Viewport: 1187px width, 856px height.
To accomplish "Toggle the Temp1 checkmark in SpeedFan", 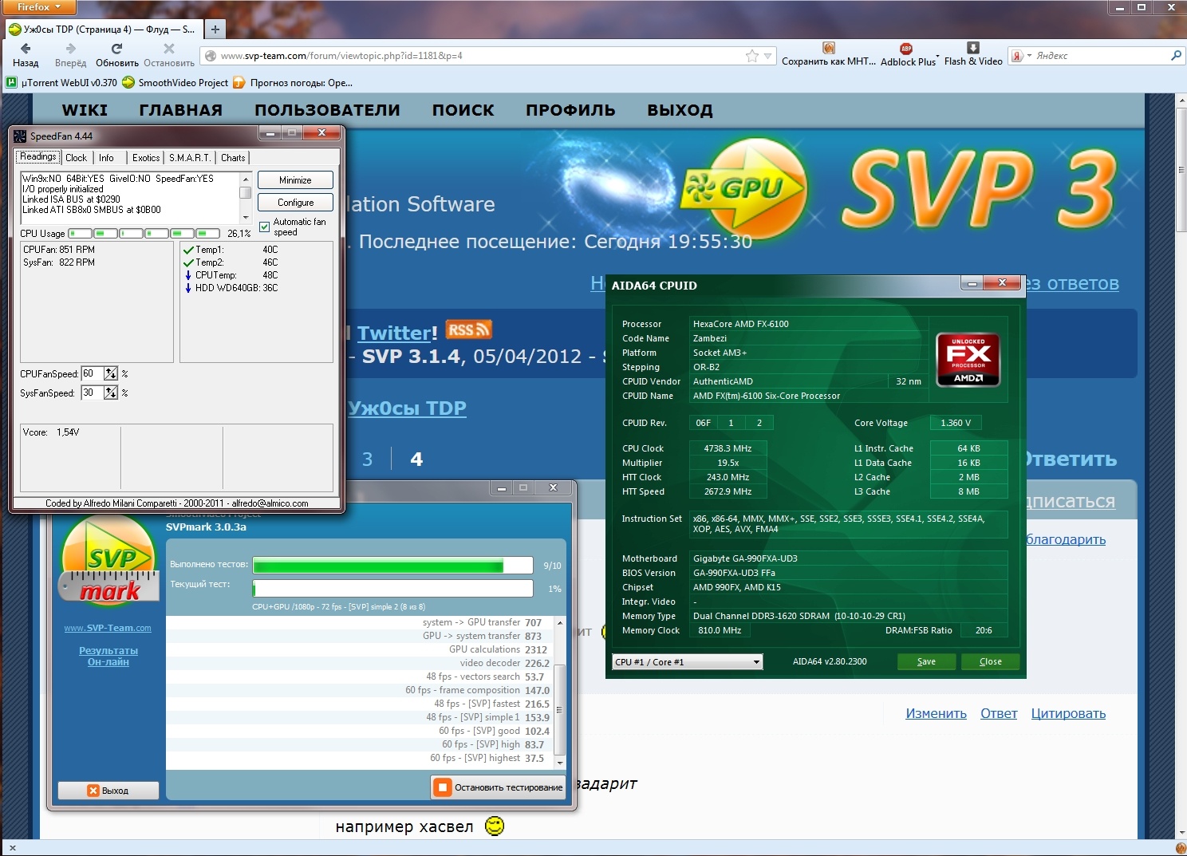I will [x=188, y=250].
